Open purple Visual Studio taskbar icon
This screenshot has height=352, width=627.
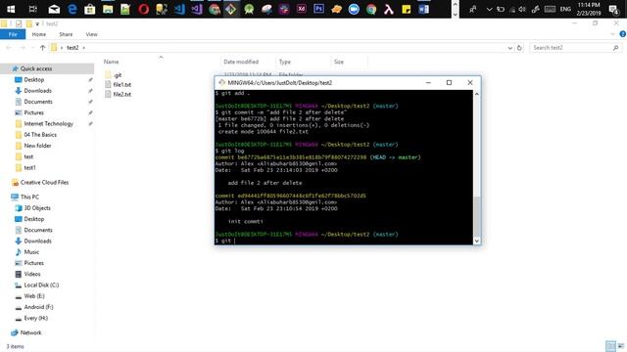point(196,9)
